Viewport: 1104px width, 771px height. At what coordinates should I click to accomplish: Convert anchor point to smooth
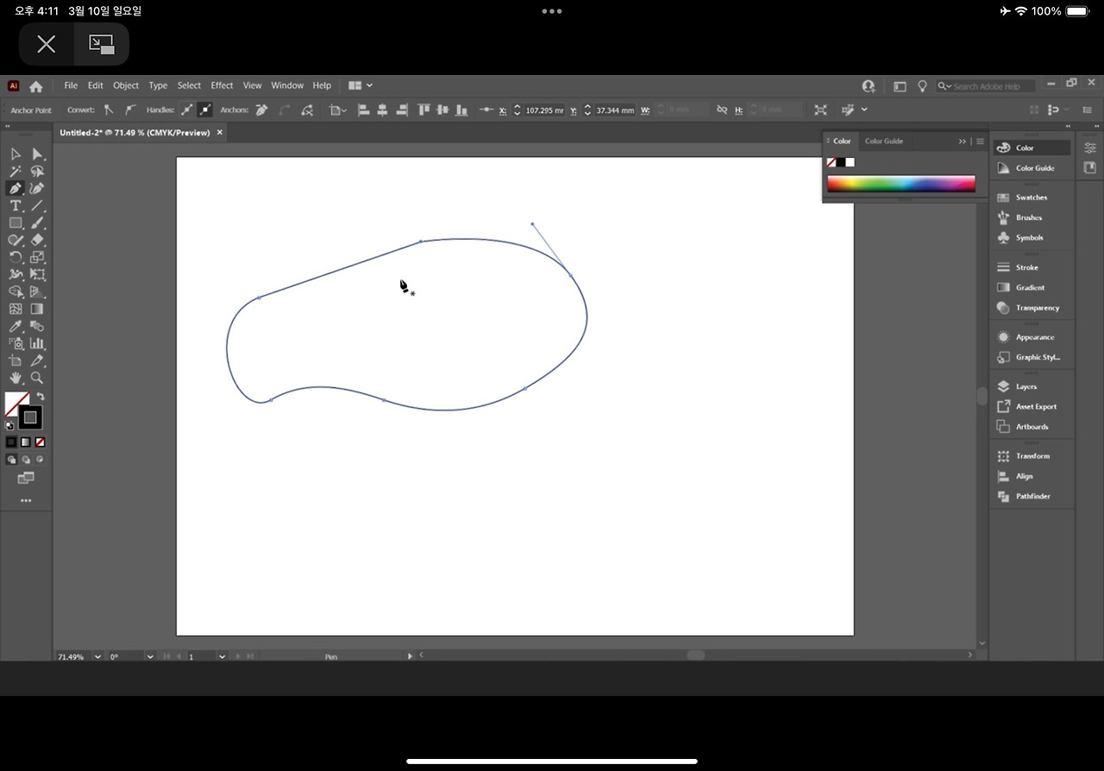[129, 110]
